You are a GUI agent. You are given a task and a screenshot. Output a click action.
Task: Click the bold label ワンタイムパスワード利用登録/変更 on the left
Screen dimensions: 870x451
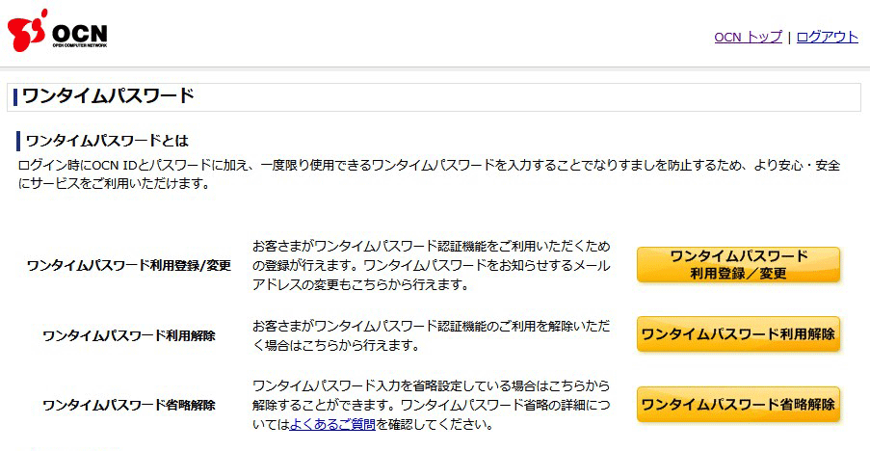[129, 266]
